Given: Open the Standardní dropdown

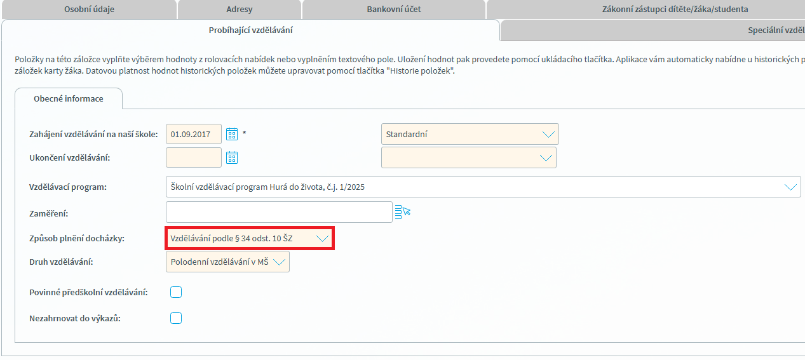Looking at the screenshot, I should (x=470, y=134).
